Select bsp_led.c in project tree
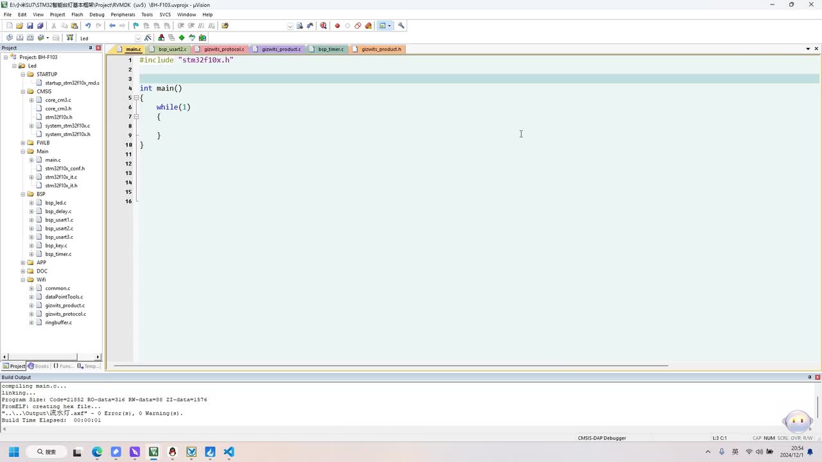 coord(56,203)
